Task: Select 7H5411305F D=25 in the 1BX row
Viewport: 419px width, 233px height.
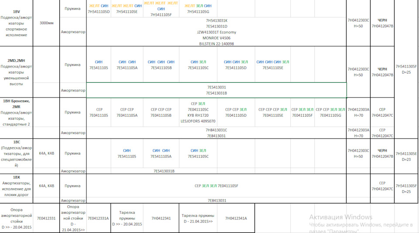Action: [x=406, y=189]
